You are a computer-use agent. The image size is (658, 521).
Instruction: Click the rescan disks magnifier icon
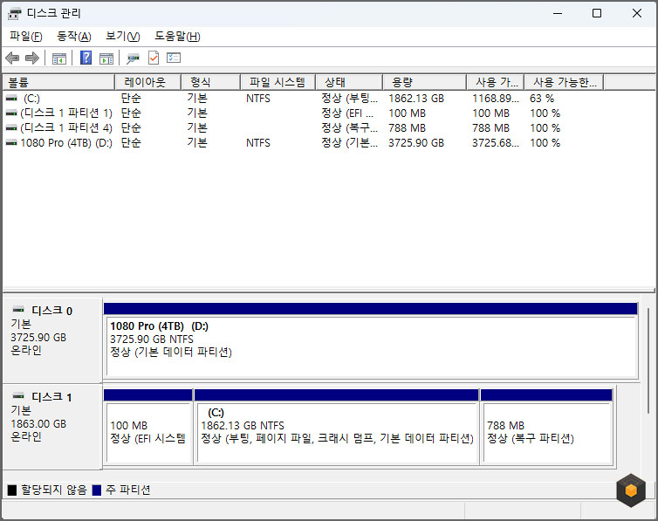(x=133, y=58)
